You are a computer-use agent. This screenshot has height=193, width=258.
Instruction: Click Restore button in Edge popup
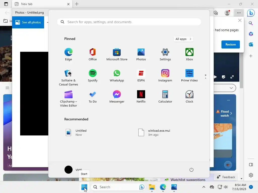click(x=231, y=44)
